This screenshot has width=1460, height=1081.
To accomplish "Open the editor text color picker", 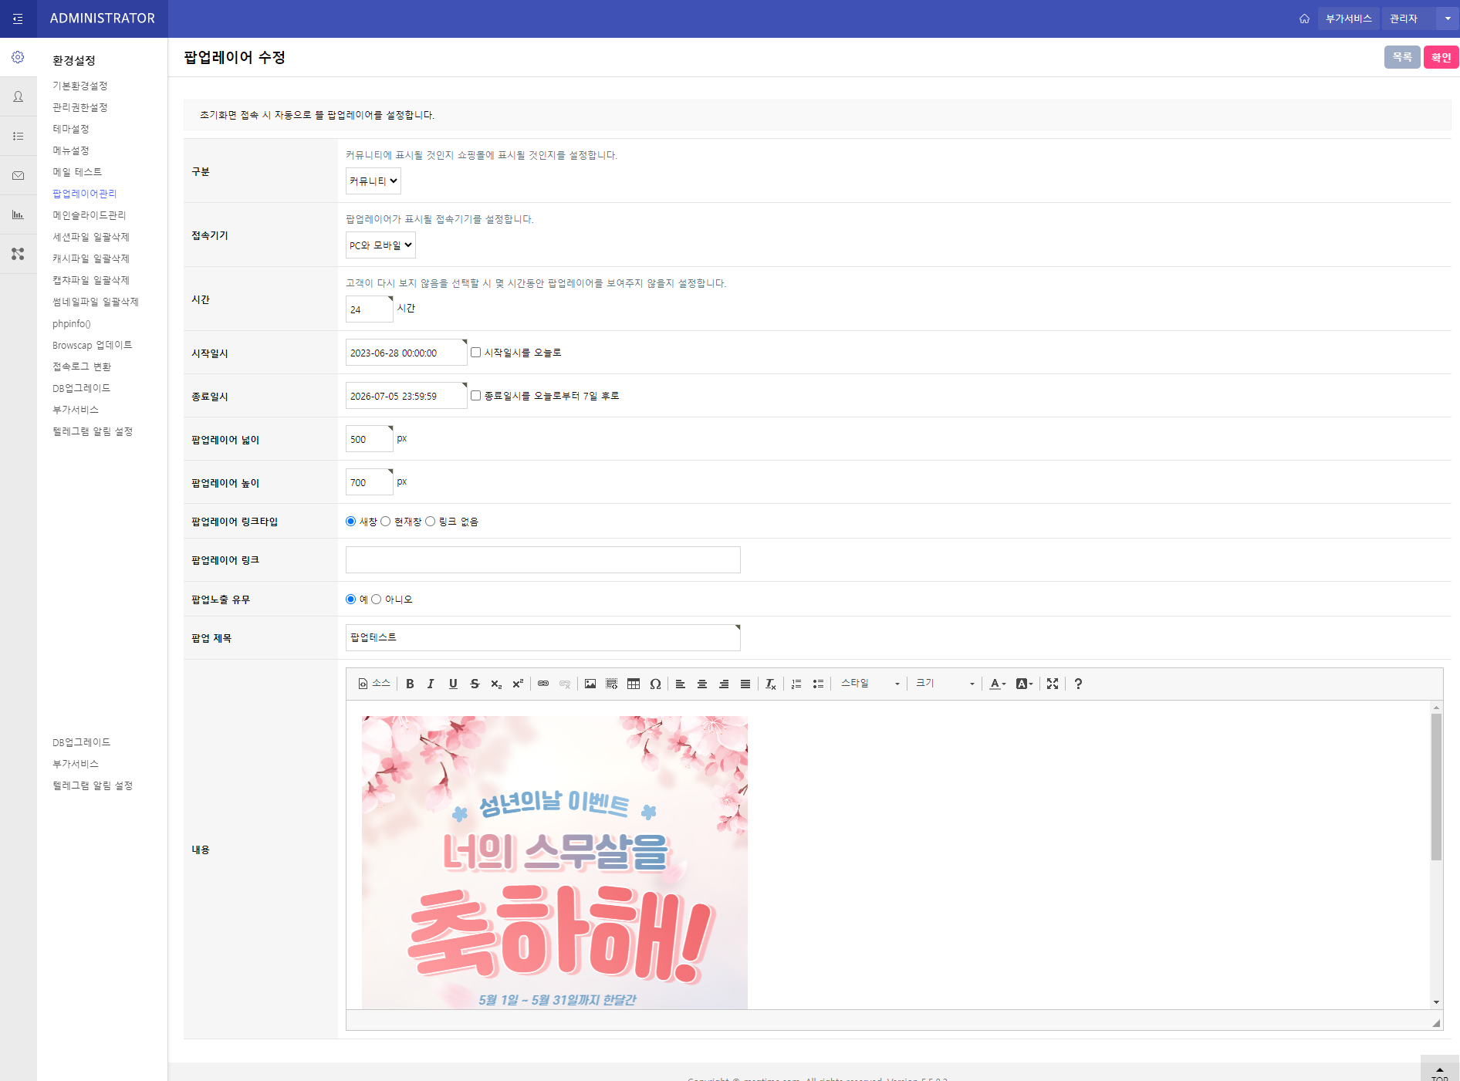I will [x=997, y=684].
